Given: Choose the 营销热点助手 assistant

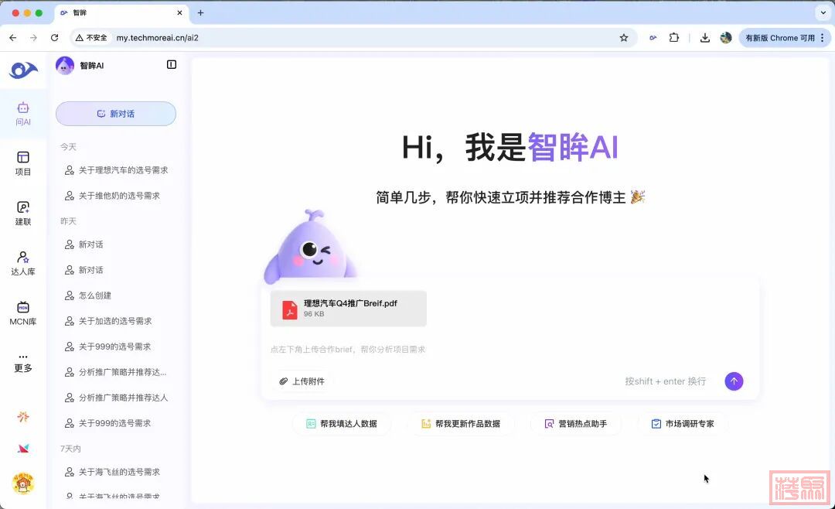Looking at the screenshot, I should pyautogui.click(x=576, y=424).
